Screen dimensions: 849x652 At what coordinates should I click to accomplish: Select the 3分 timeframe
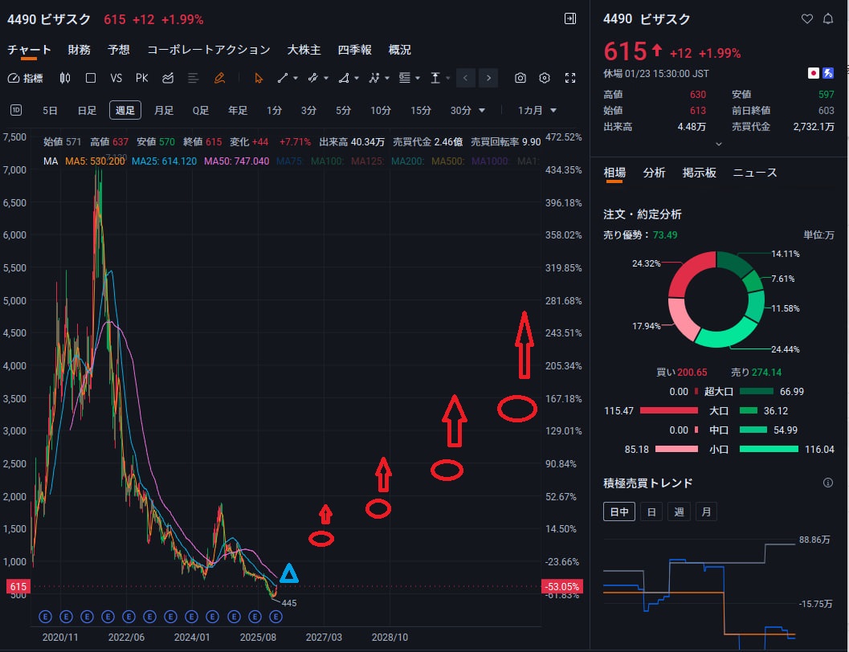pos(308,110)
